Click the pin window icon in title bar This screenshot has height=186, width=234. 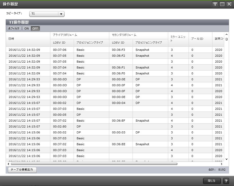click(215, 4)
